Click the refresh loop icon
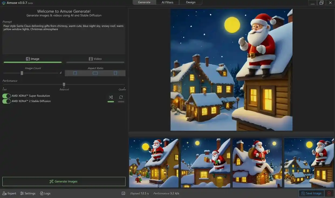This screenshot has height=198, width=335. (121, 97)
